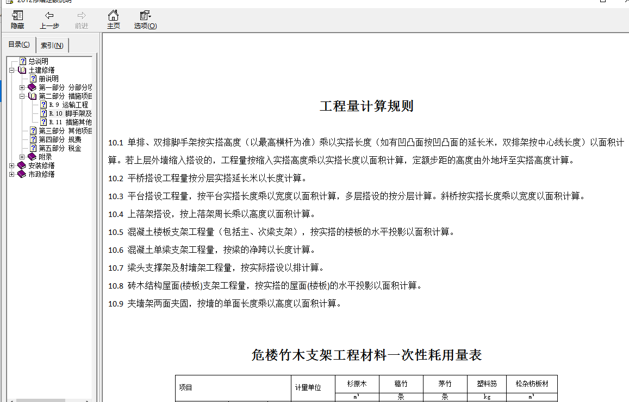
Task: Select the 附录 tree label
Action: 45,157
